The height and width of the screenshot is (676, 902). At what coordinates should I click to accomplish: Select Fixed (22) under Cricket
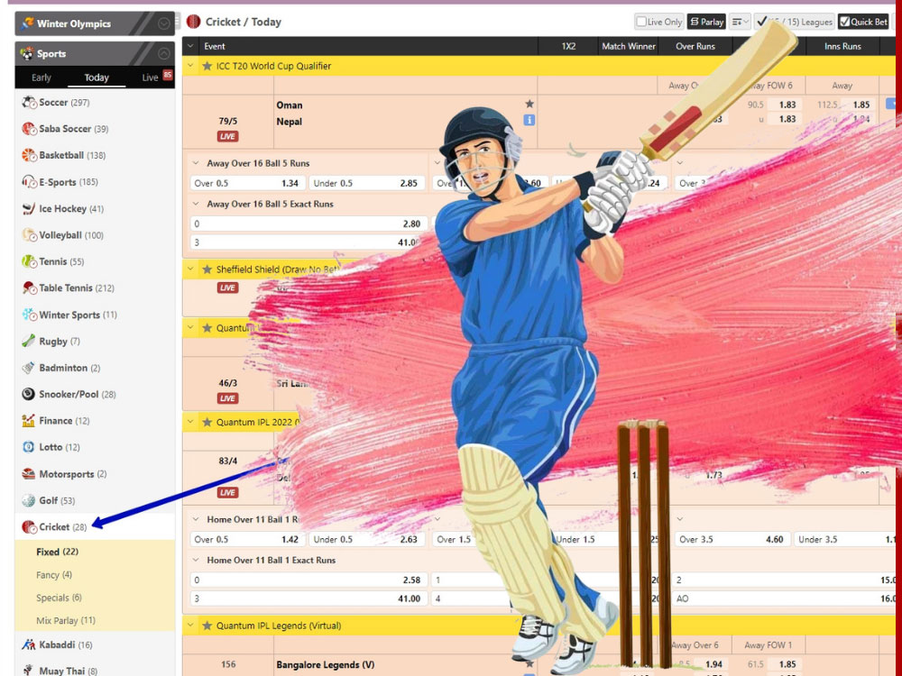[58, 552]
